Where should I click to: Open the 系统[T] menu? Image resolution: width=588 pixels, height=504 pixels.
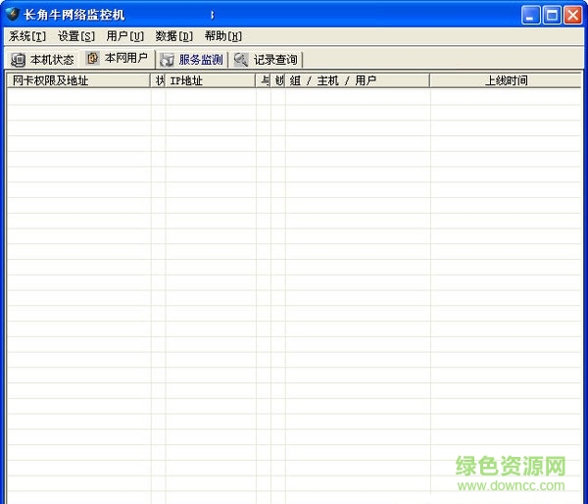point(27,36)
